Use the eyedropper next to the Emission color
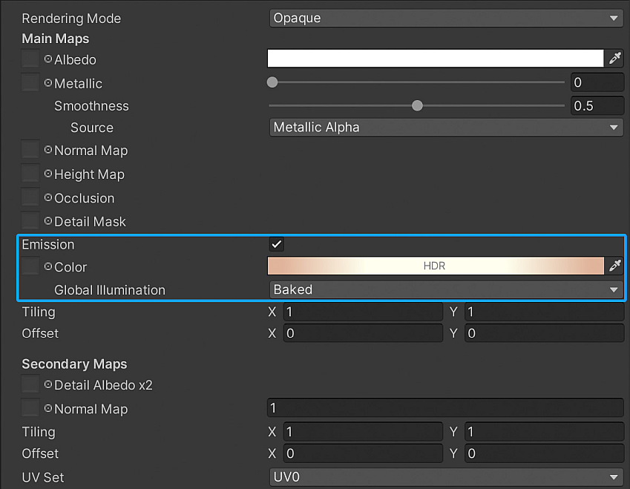This screenshot has width=630, height=489. [617, 266]
